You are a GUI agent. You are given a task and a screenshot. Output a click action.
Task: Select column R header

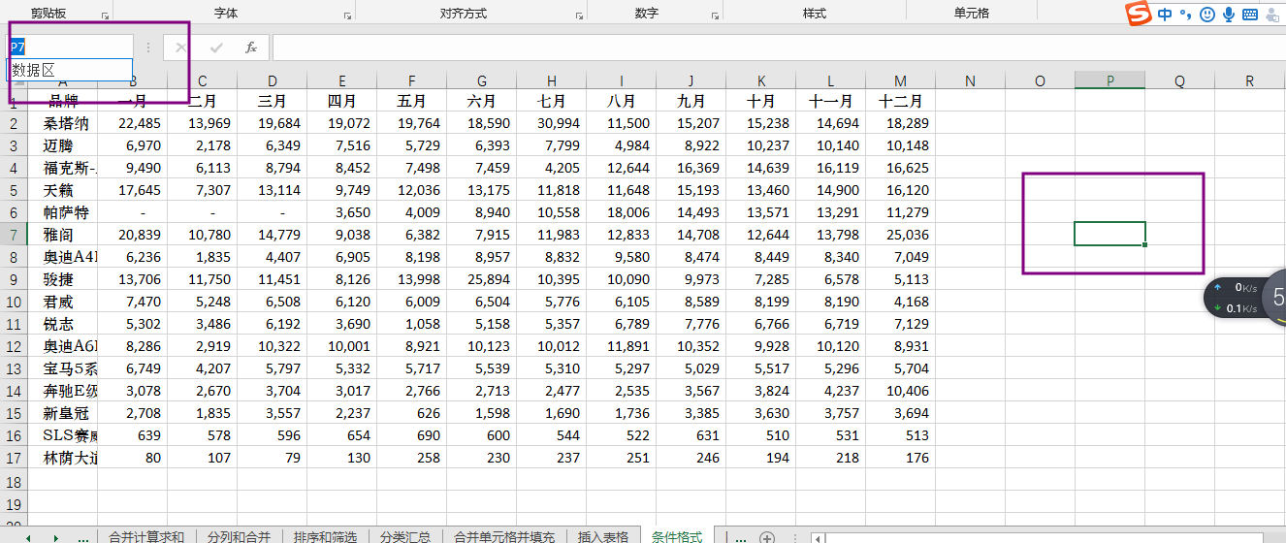tap(1250, 80)
